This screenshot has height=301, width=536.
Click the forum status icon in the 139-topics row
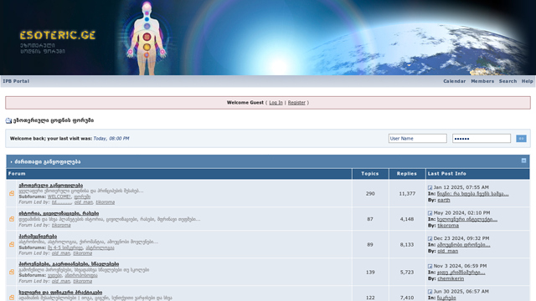(12, 272)
